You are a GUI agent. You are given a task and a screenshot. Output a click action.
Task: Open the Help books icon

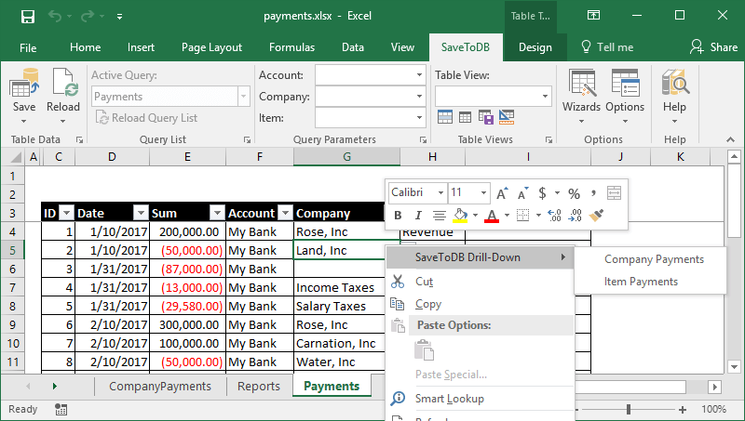pos(675,83)
